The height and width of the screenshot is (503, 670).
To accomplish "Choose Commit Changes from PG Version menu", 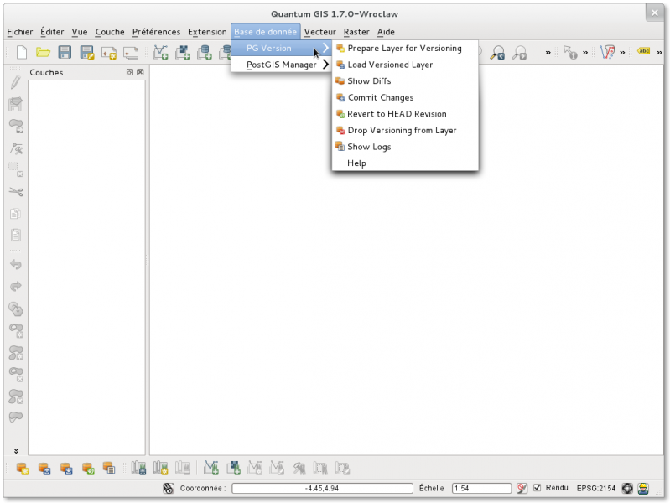I will (x=380, y=97).
